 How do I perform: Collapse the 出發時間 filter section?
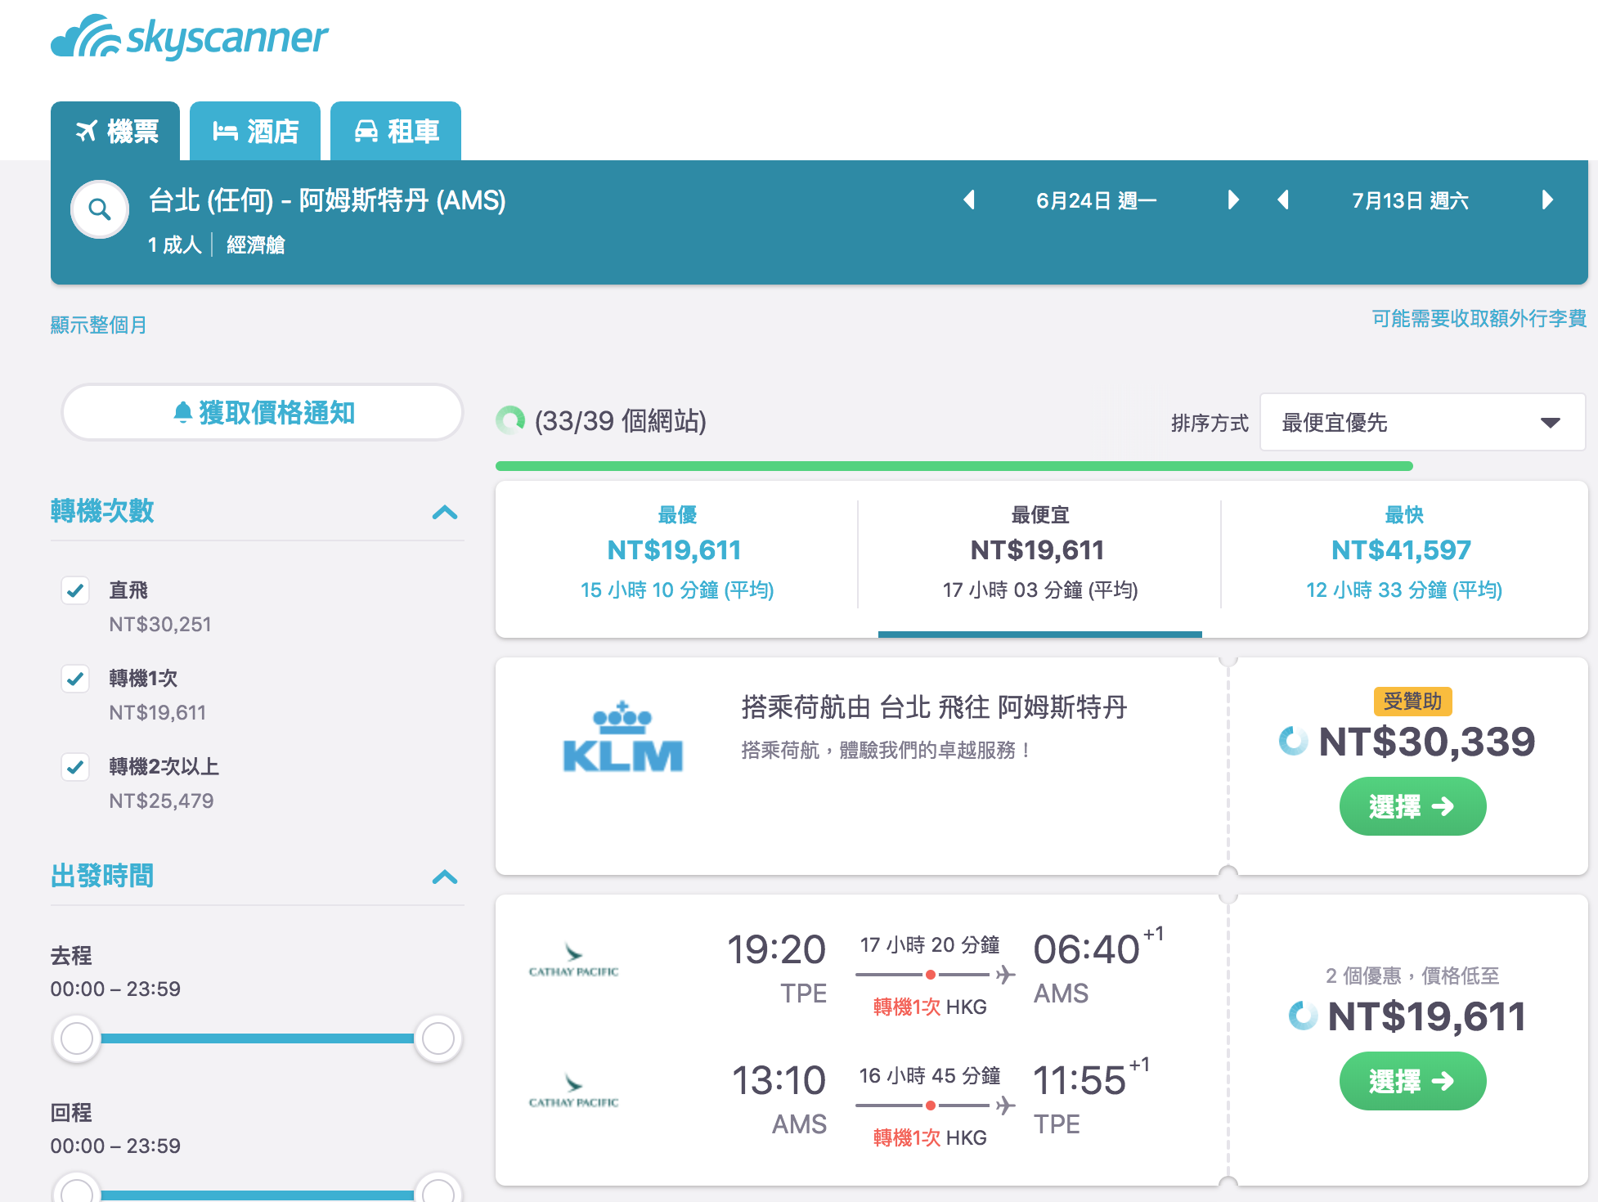coord(445,877)
